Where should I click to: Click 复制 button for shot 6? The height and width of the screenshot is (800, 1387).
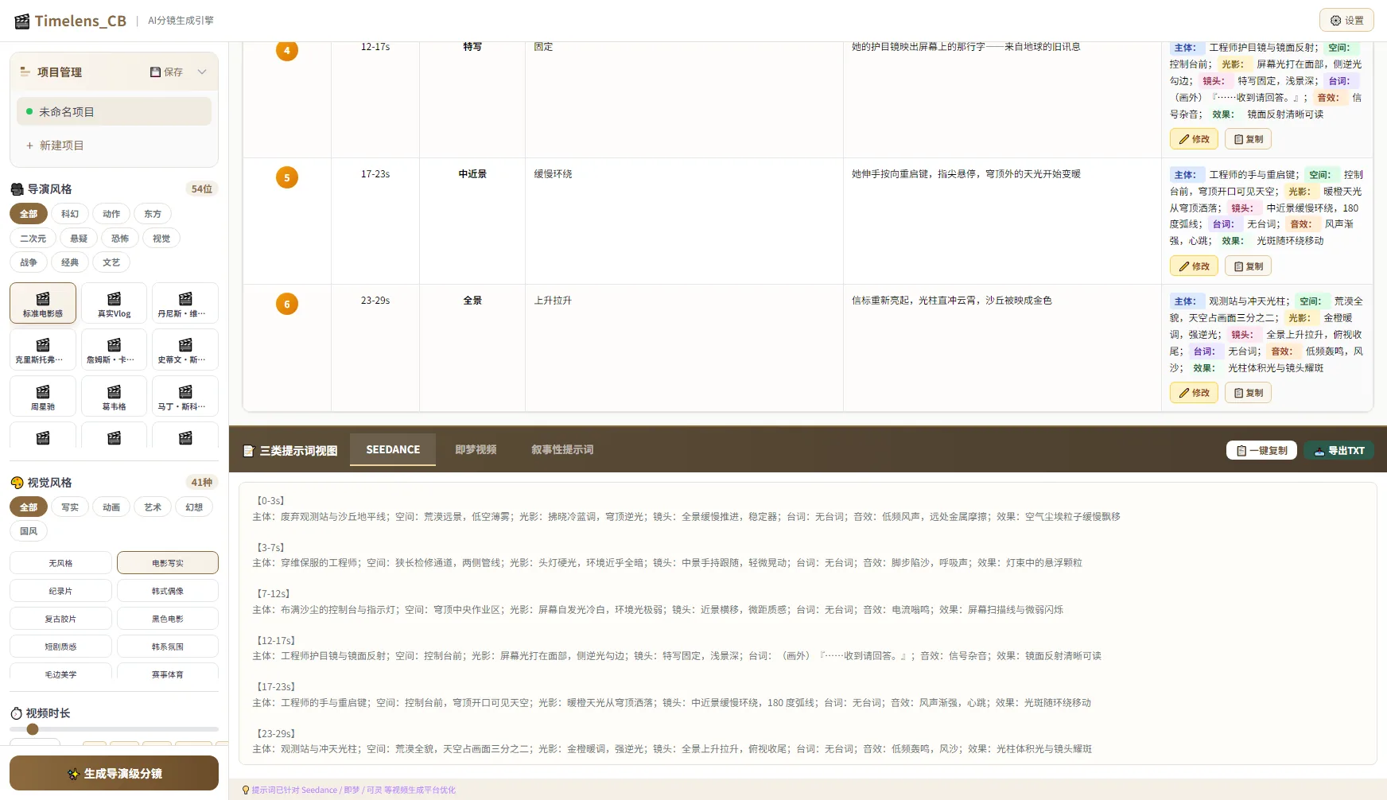click(1248, 393)
